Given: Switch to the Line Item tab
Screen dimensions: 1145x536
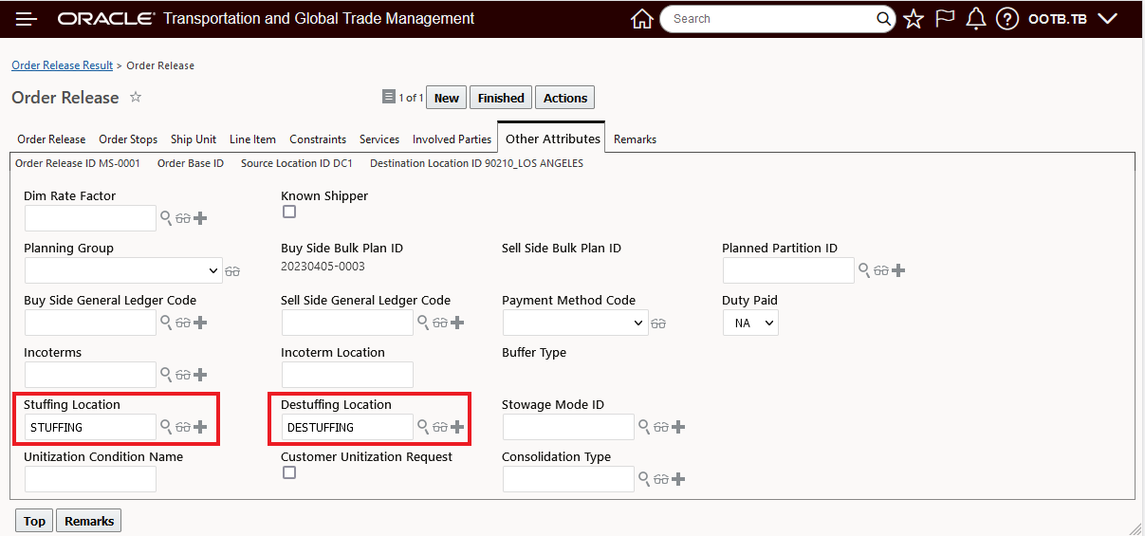Looking at the screenshot, I should 252,139.
